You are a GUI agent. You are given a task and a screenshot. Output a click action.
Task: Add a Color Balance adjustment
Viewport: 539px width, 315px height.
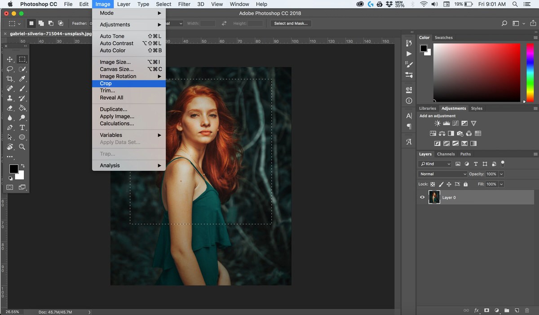[442, 133]
